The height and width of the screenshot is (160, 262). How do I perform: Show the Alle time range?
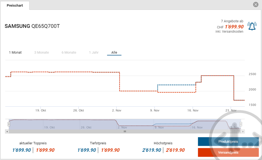tap(114, 52)
